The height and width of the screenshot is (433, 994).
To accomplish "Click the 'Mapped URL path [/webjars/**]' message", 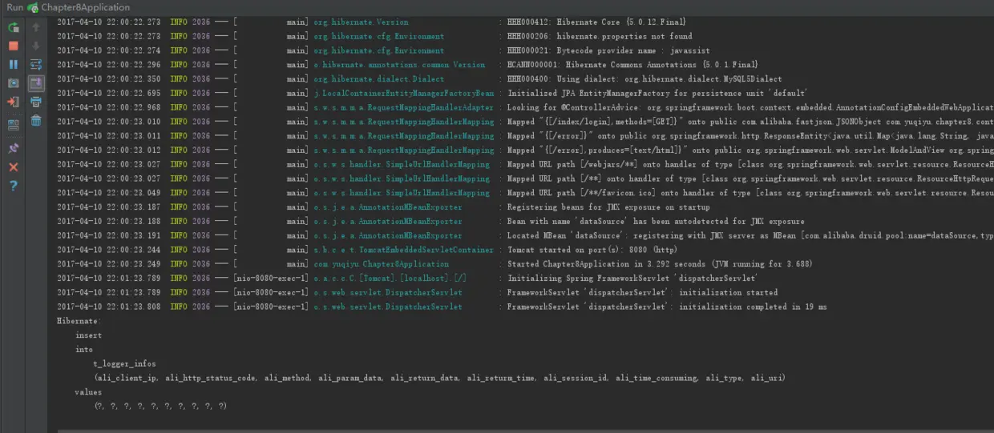I will tap(750, 165).
